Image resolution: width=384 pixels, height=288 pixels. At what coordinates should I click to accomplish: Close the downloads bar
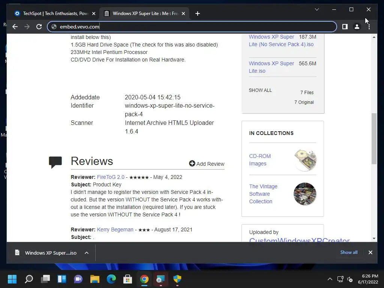click(370, 252)
